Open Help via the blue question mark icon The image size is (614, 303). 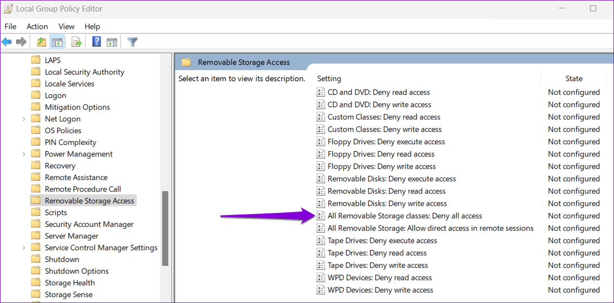point(96,42)
